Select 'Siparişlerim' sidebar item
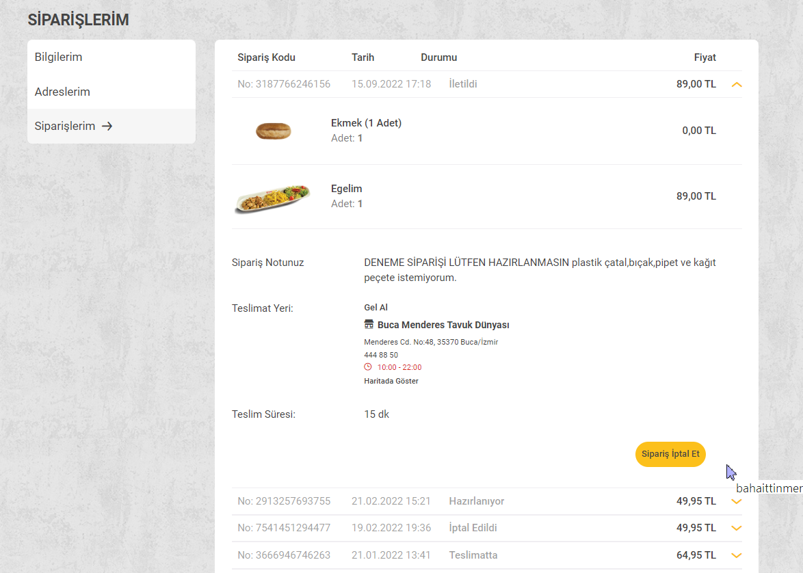803x573 pixels. pos(65,126)
